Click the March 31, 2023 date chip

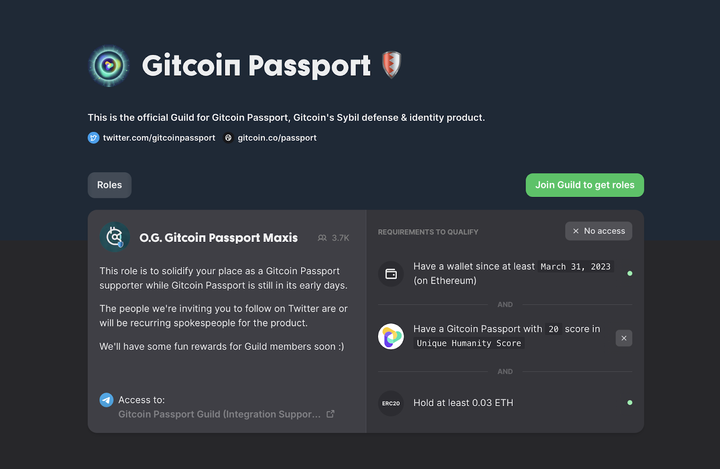[576, 266]
